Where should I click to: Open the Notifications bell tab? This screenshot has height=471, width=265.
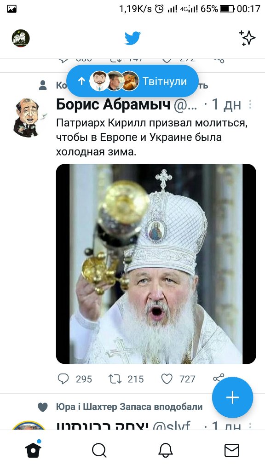click(166, 450)
